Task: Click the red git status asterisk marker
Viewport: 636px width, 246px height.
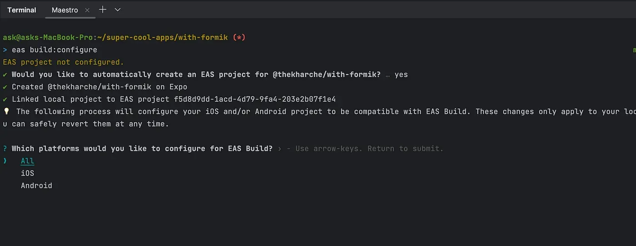Action: pyautogui.click(x=239, y=37)
